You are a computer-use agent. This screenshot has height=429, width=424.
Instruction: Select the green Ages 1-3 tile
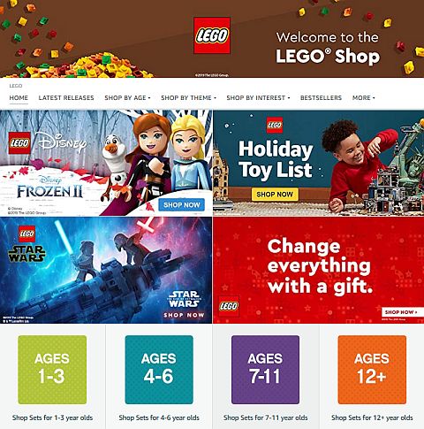[x=52, y=370]
